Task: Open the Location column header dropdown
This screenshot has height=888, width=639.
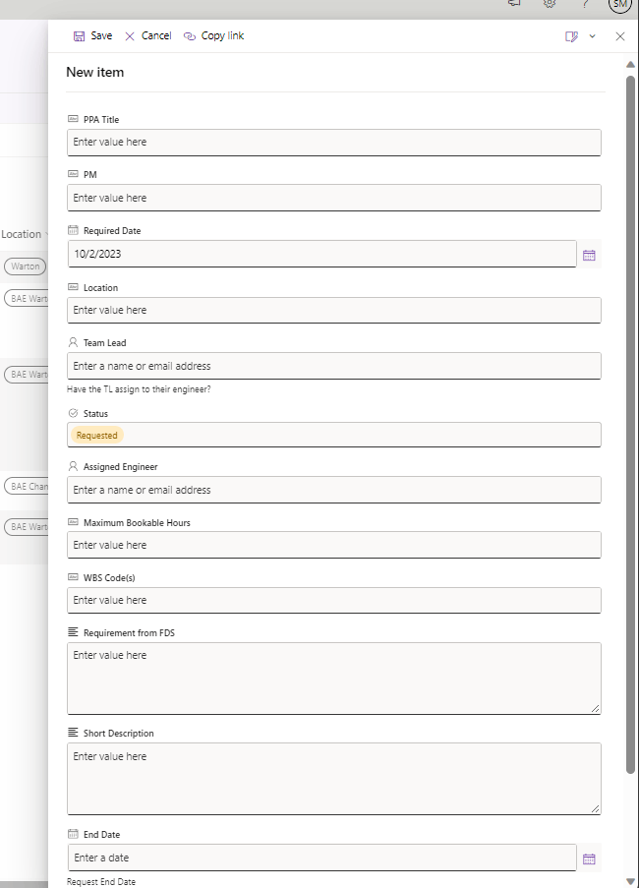Action: coord(24,234)
